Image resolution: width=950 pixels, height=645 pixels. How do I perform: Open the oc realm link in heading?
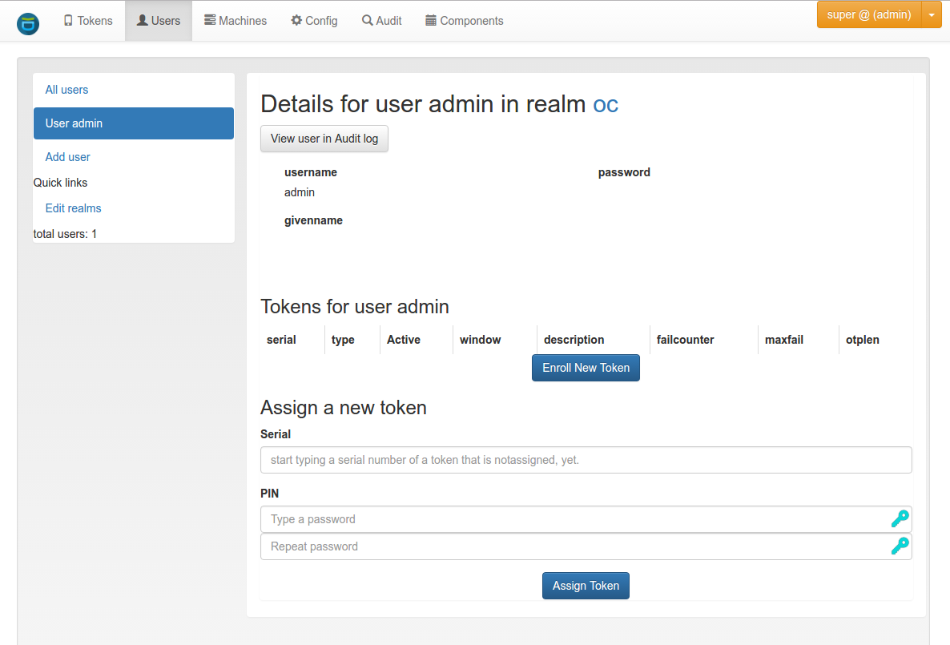click(606, 104)
